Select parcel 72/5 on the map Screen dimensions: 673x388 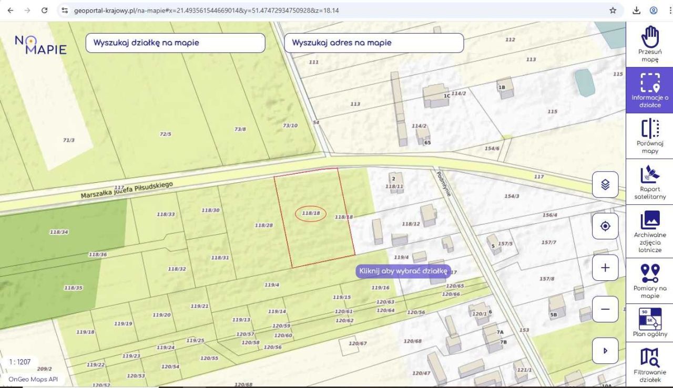(x=166, y=134)
